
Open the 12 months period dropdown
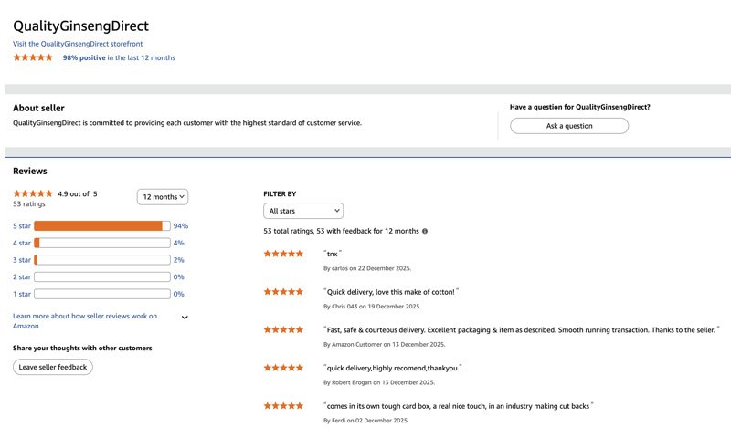point(163,197)
